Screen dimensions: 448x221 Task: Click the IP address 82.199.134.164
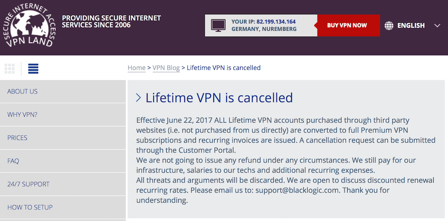tap(276, 21)
